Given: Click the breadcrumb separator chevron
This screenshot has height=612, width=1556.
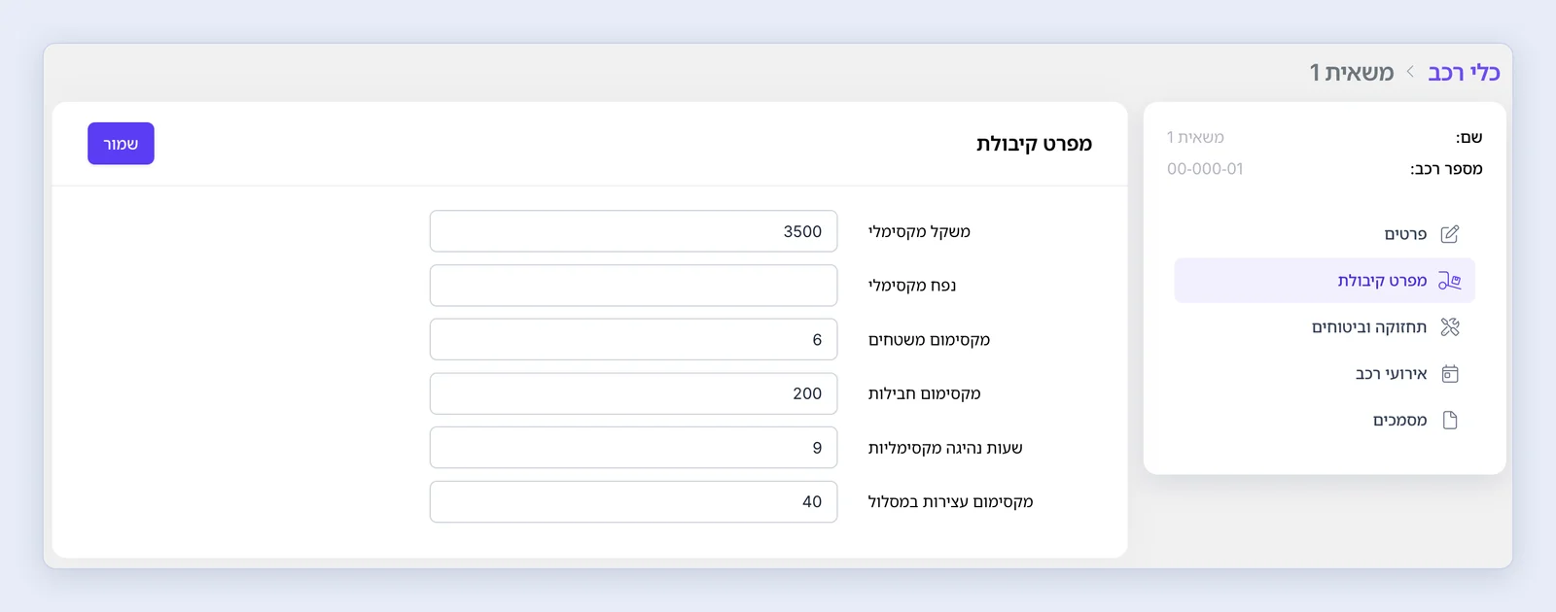Looking at the screenshot, I should pos(1410,72).
